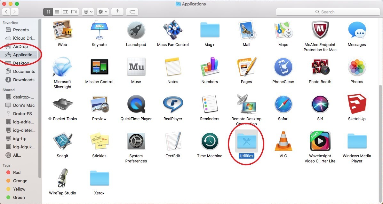Open the item arrangement dropdown
Image resolution: width=383 pixels, height=204 pixels.
pos(88,12)
